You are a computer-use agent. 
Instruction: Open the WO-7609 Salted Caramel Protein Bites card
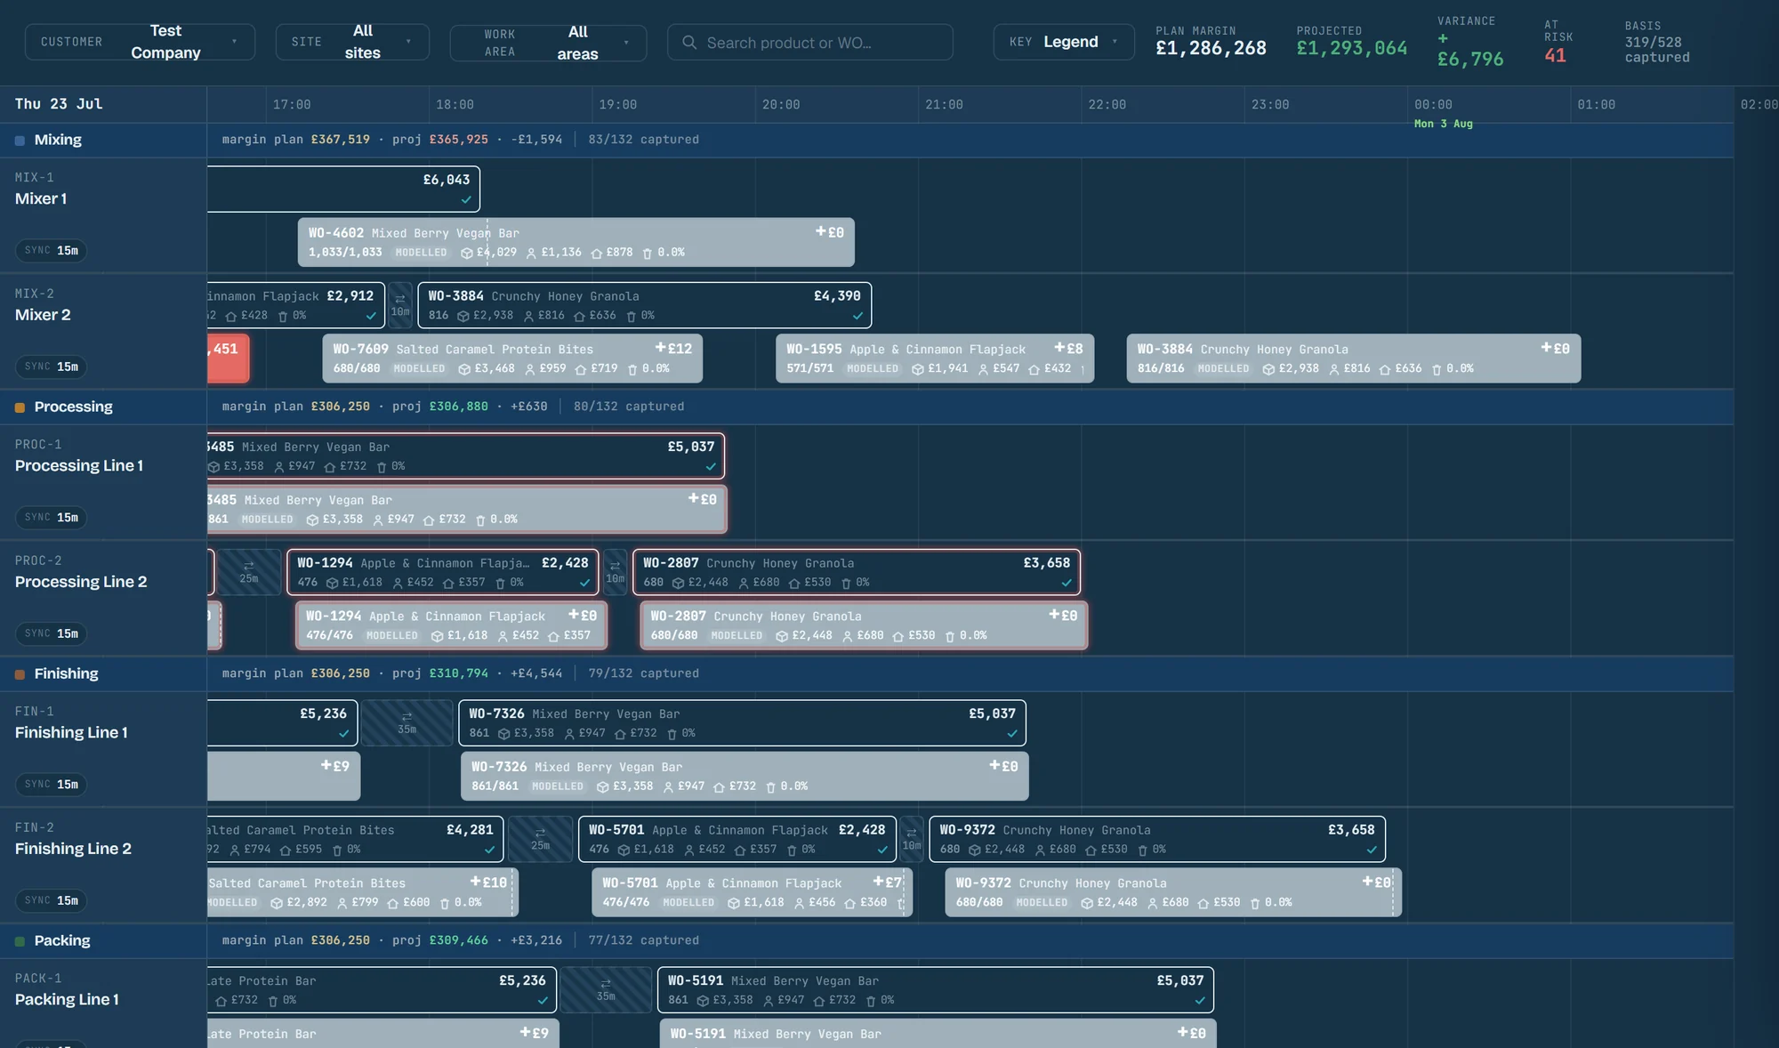tap(512, 359)
